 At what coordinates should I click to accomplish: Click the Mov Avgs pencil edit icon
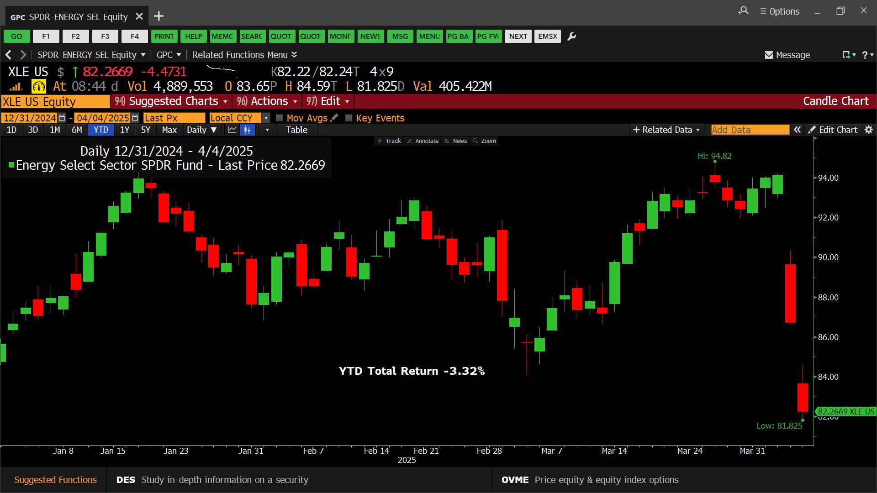point(334,118)
